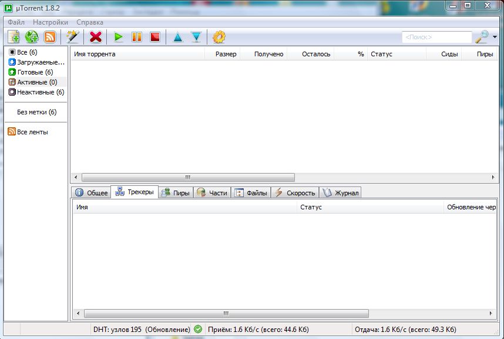The width and height of the screenshot is (504, 339).
Task: Open the Настройки menu
Action: [x=51, y=22]
